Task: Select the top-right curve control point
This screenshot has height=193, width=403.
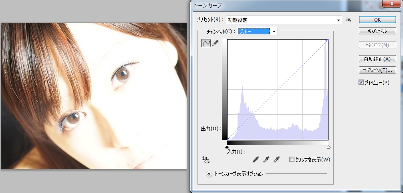Action: (x=327, y=40)
